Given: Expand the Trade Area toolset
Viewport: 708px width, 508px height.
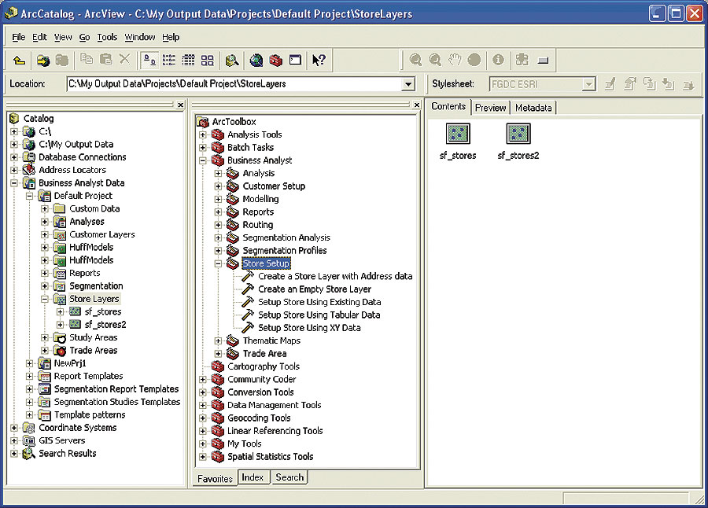Looking at the screenshot, I should 218,354.
